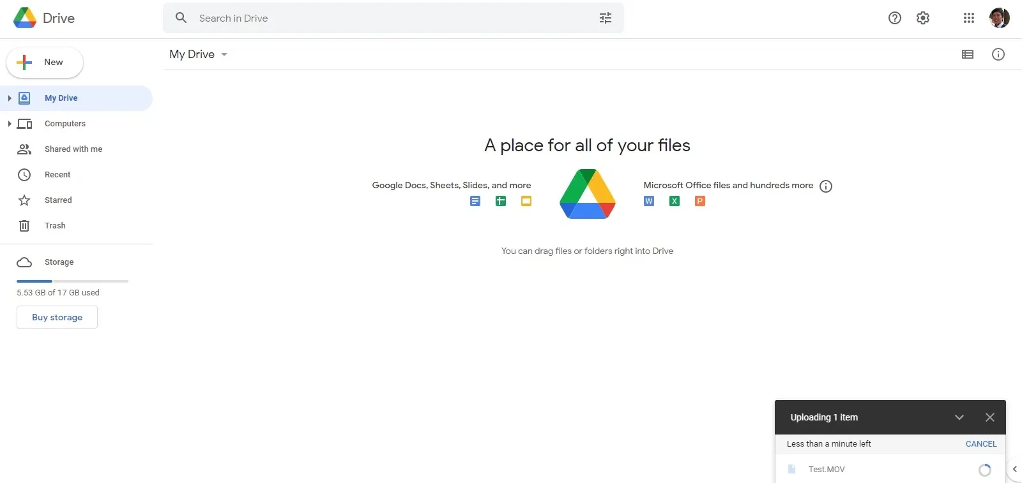Screen dimensions: 1022x483
Task: Close the upload panel
Action: (990, 417)
